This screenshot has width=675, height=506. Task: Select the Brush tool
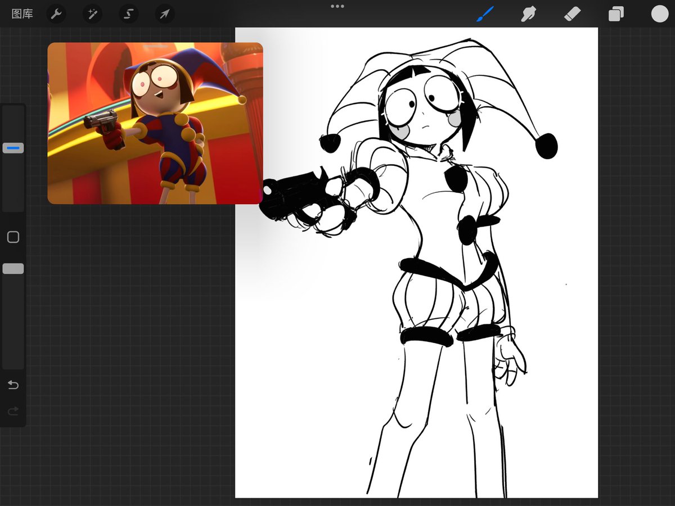coord(485,14)
